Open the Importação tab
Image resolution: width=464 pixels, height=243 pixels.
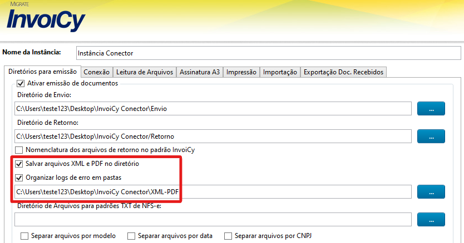[280, 72]
